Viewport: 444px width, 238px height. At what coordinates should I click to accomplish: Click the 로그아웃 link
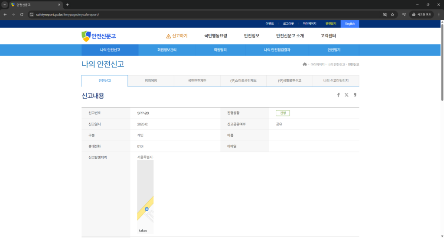point(288,24)
